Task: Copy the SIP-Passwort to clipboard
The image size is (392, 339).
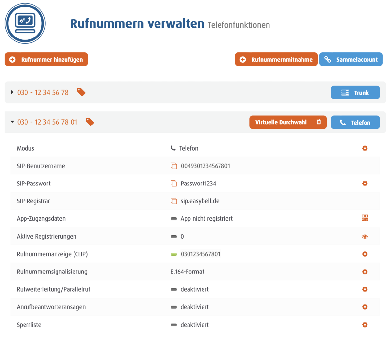Action: tap(173, 184)
